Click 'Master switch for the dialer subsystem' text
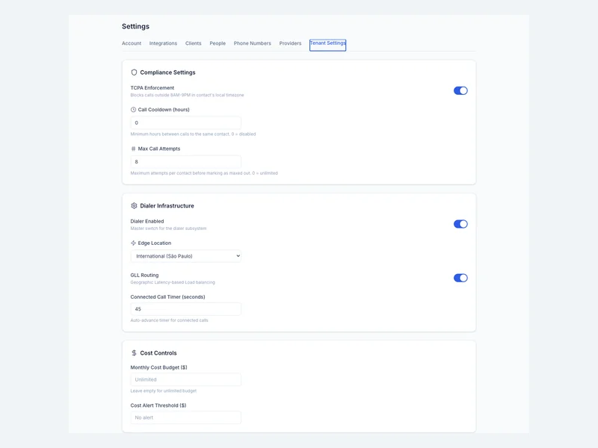The height and width of the screenshot is (448, 598). click(x=168, y=228)
